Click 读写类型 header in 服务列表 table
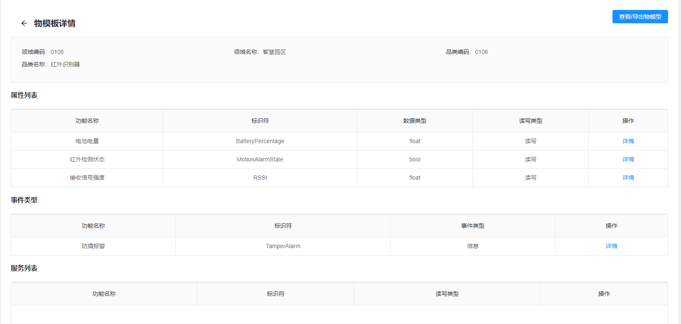 [447, 294]
